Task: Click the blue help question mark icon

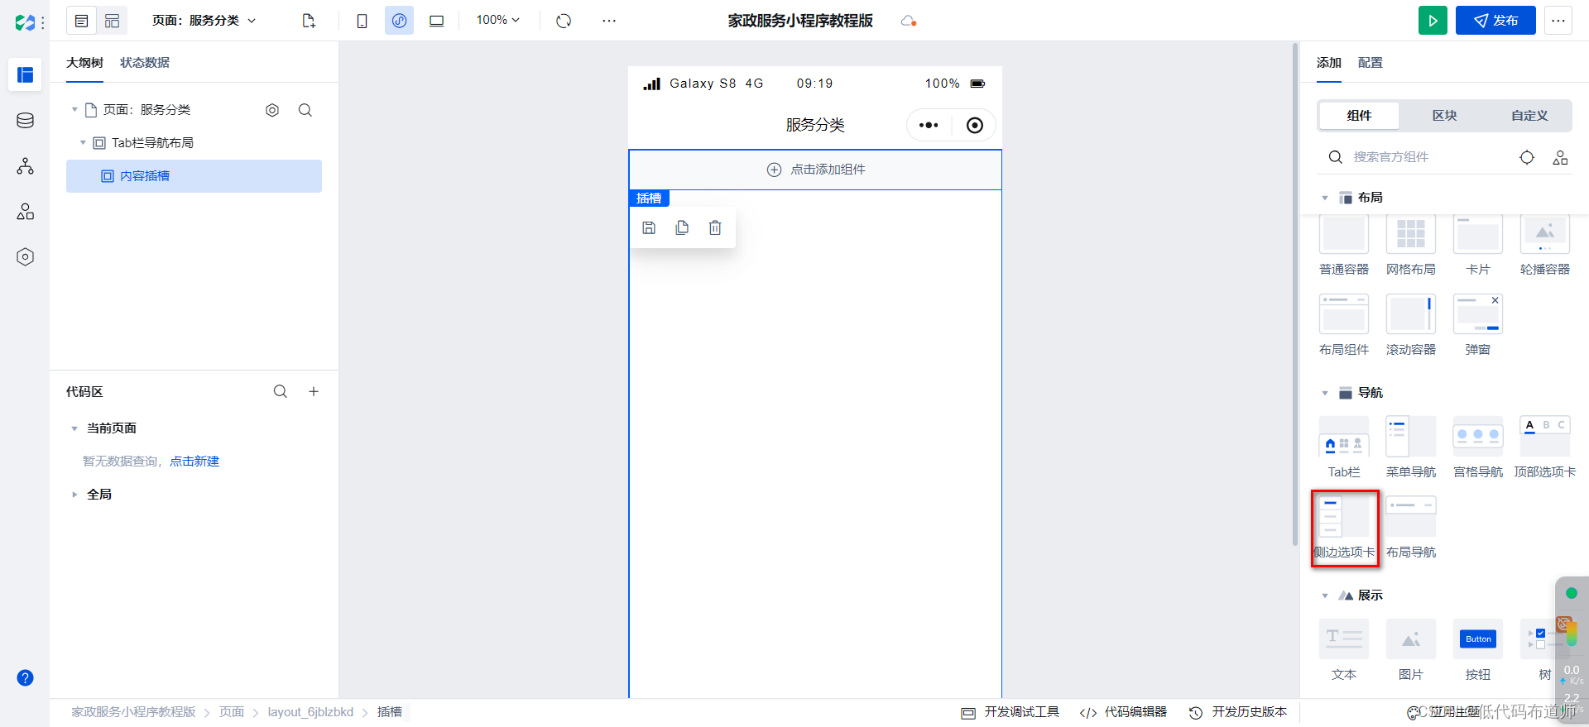Action: (x=25, y=677)
